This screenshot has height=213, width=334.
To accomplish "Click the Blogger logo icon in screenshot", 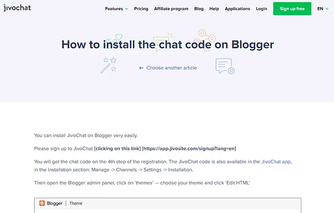I will coord(42,203).
